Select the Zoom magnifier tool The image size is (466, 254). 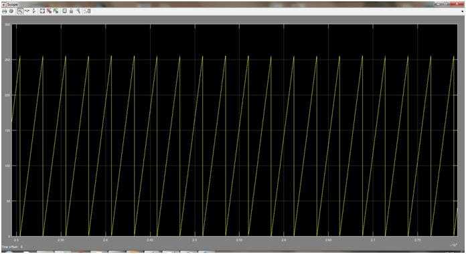[20, 11]
